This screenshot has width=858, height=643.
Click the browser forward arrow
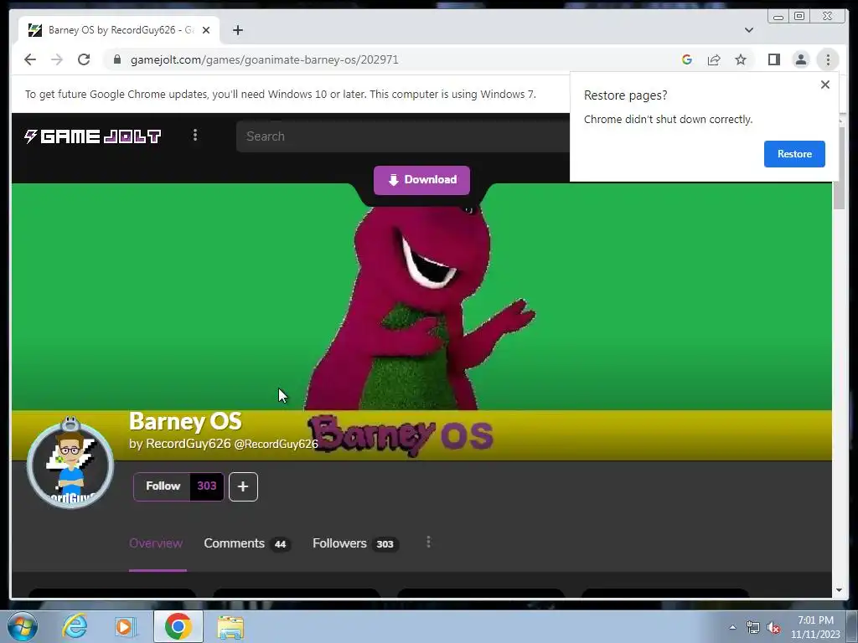point(57,59)
